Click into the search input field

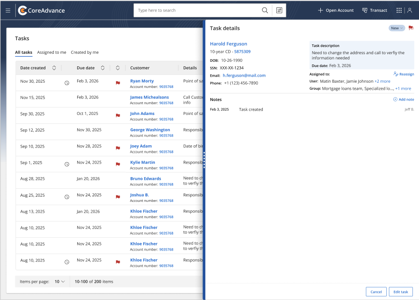click(198, 10)
